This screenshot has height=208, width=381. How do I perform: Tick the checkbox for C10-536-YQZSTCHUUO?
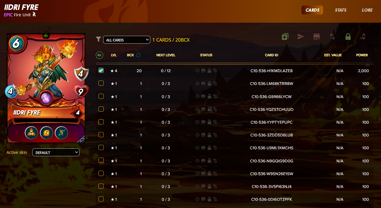(101, 109)
